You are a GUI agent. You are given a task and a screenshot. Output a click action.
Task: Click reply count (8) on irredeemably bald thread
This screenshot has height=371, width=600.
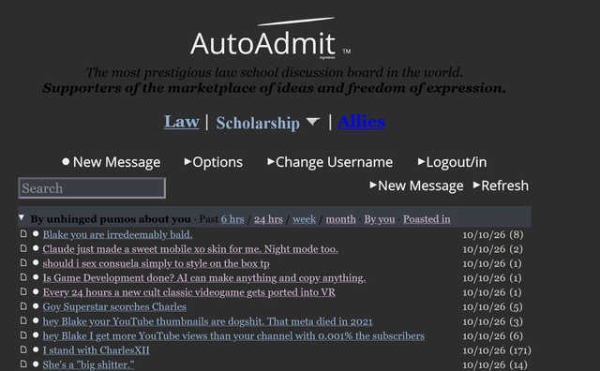click(x=517, y=234)
